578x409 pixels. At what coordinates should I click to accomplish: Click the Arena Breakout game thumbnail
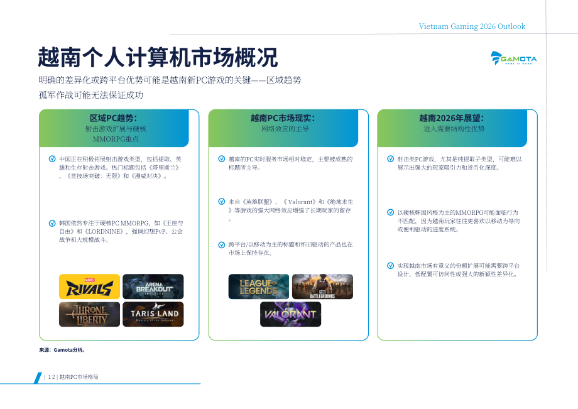tap(153, 286)
